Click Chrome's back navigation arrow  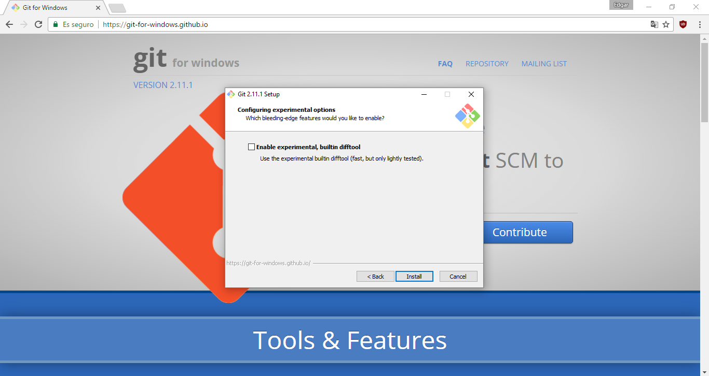(9, 24)
